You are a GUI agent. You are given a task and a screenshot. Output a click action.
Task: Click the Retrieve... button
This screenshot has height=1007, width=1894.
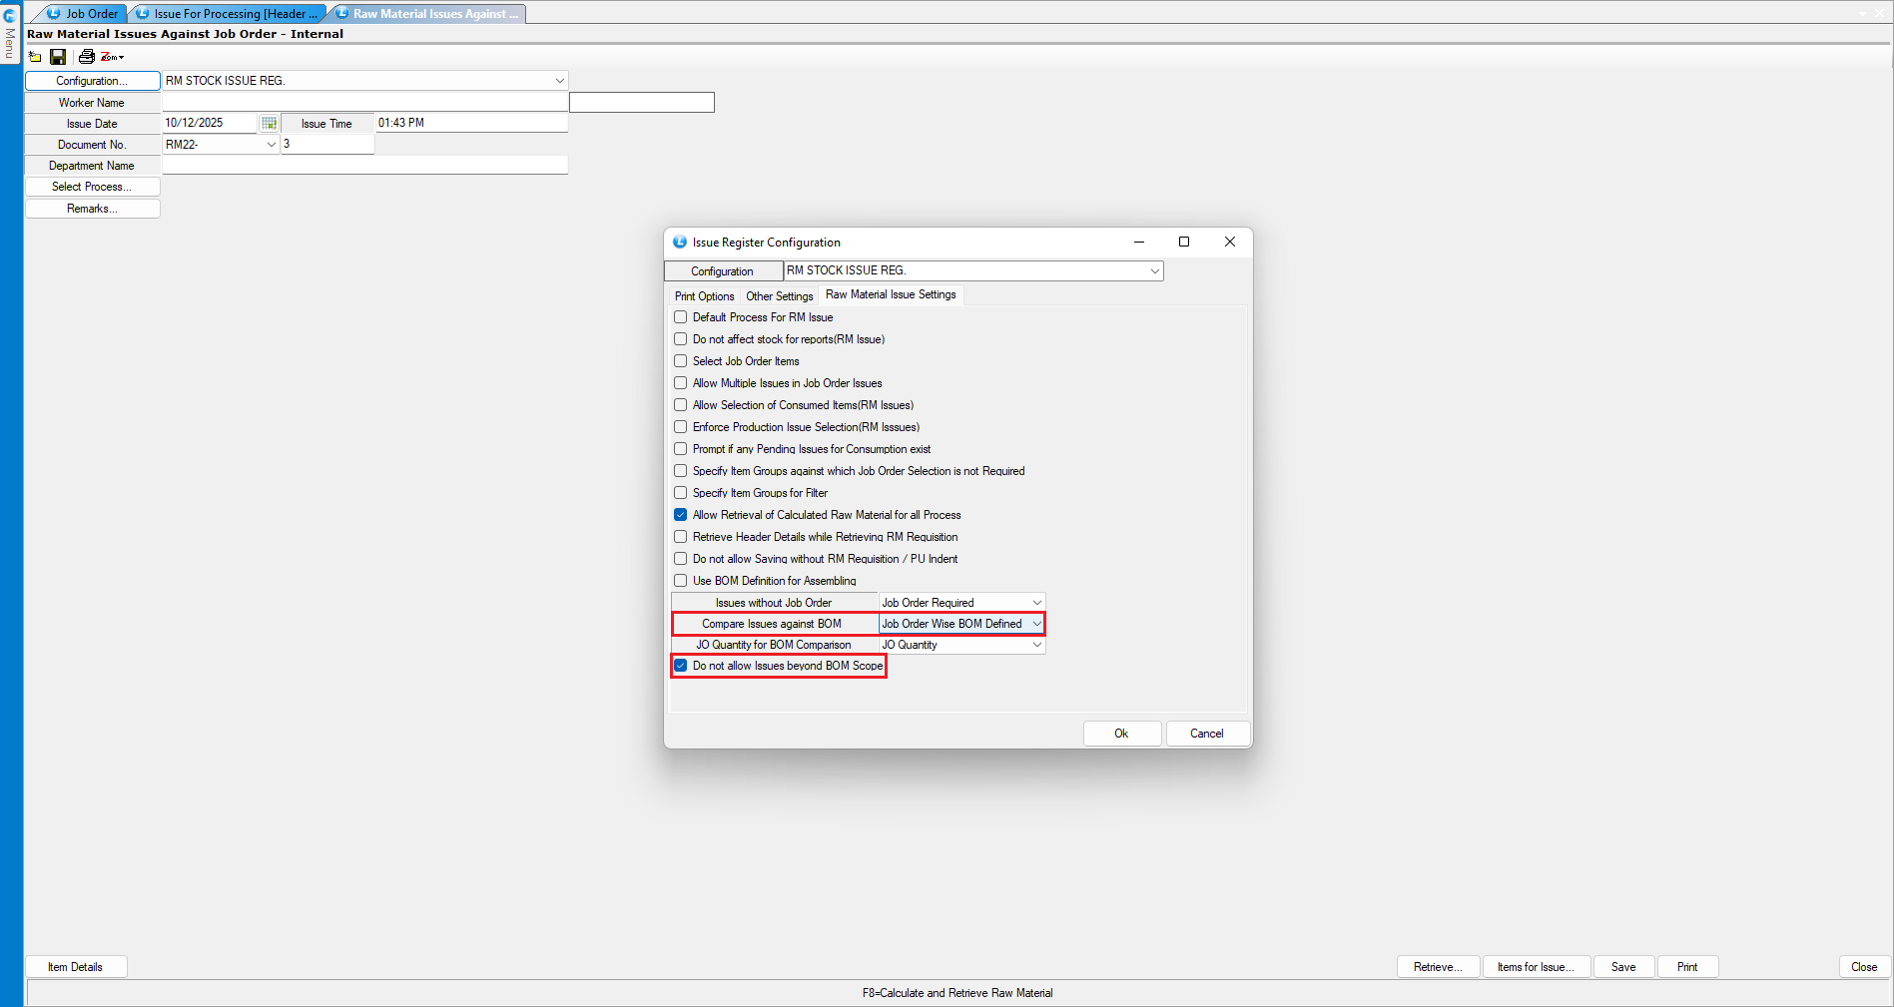click(x=1437, y=967)
